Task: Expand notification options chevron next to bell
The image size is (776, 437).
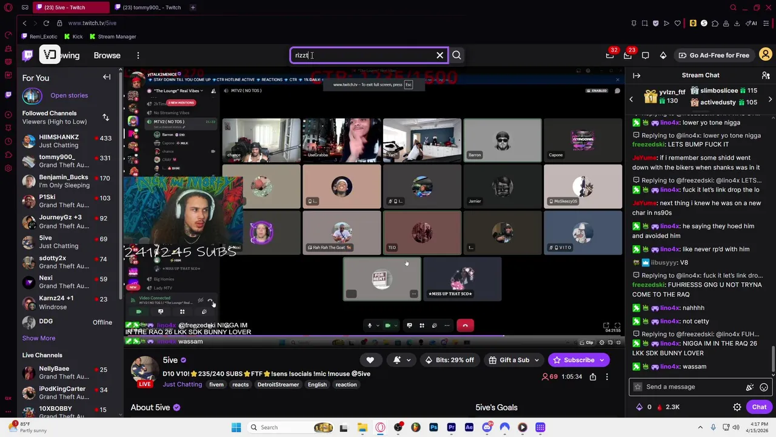Action: (408, 360)
